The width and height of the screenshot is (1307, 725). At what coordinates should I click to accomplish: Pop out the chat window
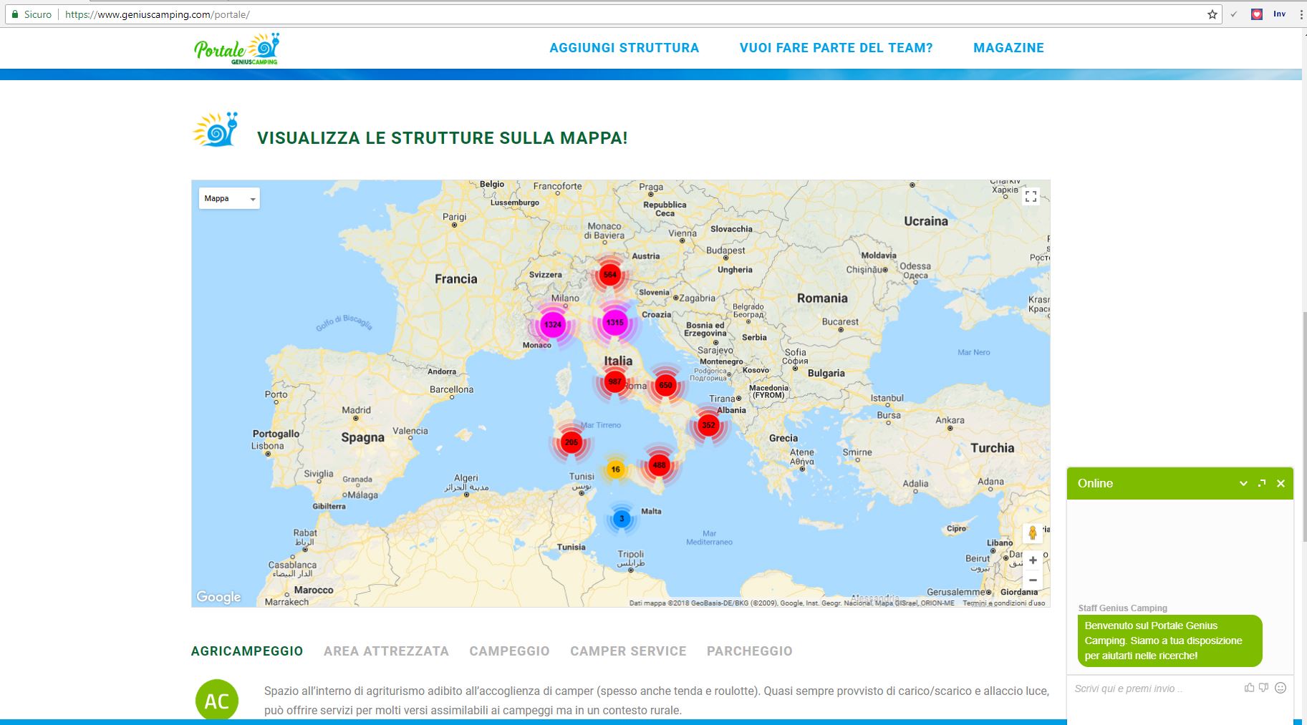(1262, 483)
